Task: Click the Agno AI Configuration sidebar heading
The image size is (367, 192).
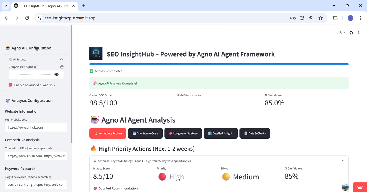Action: (28, 48)
